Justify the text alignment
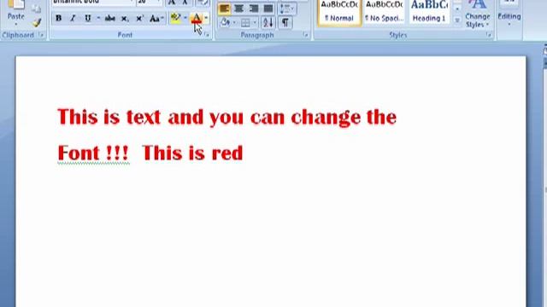Image resolution: width=547 pixels, height=307 pixels. [x=268, y=9]
